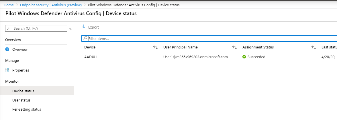Click the filter items magnifier icon

click(85, 38)
